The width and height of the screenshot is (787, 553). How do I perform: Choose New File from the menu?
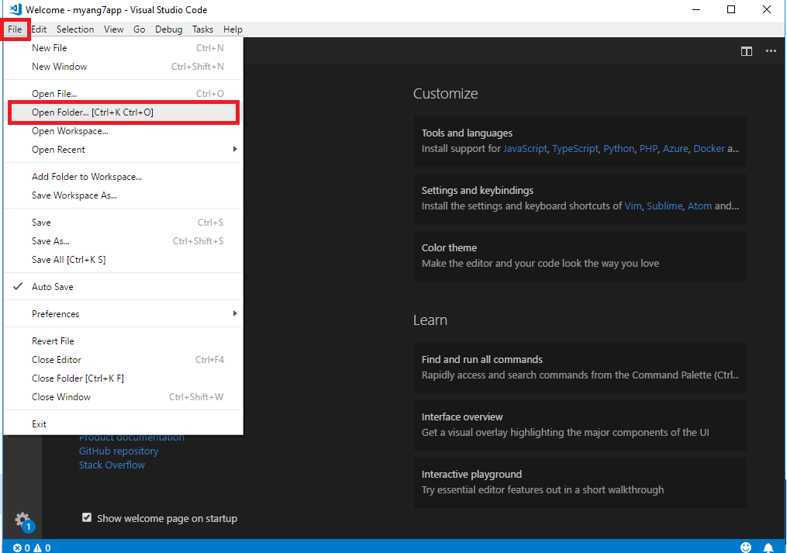click(x=123, y=48)
